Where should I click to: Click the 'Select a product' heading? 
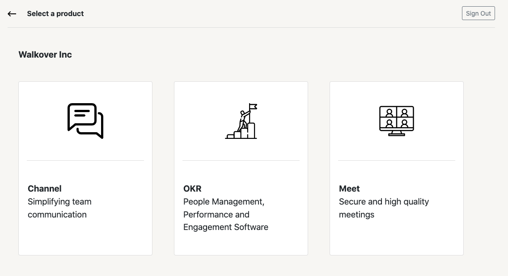(x=55, y=13)
